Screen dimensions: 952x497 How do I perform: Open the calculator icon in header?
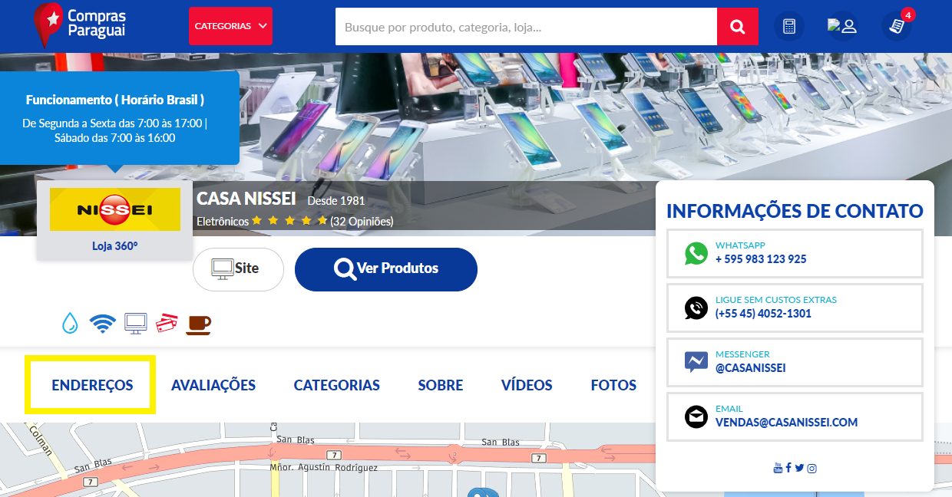point(789,27)
